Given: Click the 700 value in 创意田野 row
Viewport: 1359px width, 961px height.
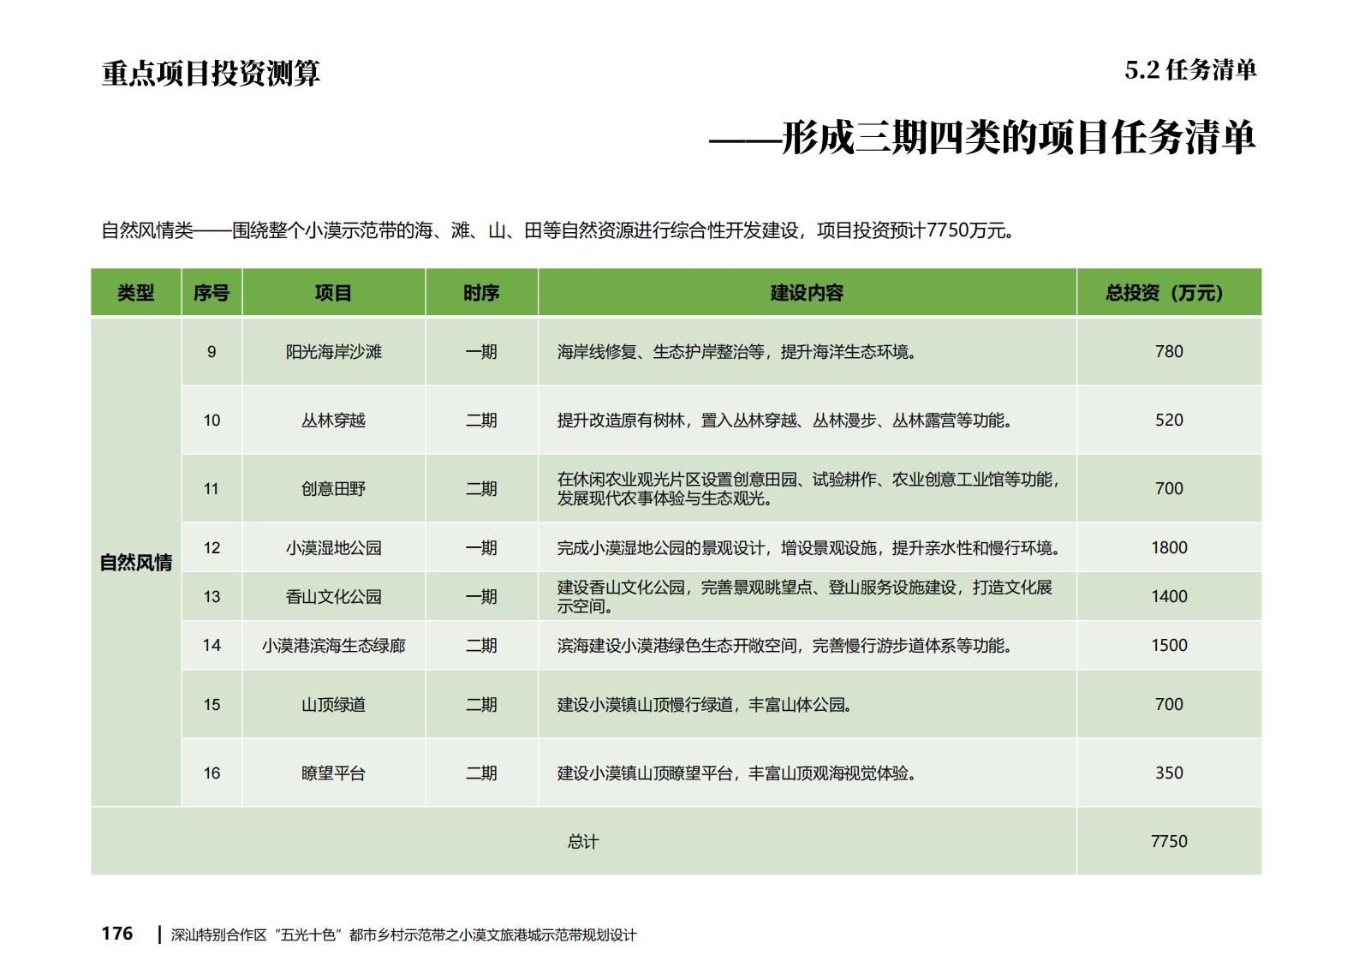Looking at the screenshot, I should coord(1169,489).
